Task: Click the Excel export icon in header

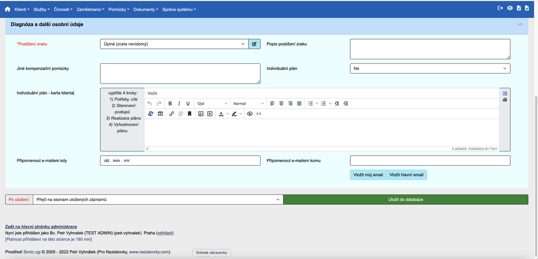Action: point(519,8)
